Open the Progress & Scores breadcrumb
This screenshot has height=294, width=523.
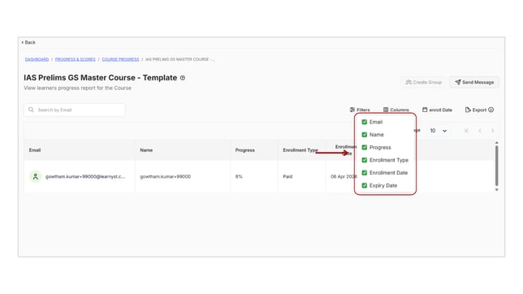pos(75,59)
